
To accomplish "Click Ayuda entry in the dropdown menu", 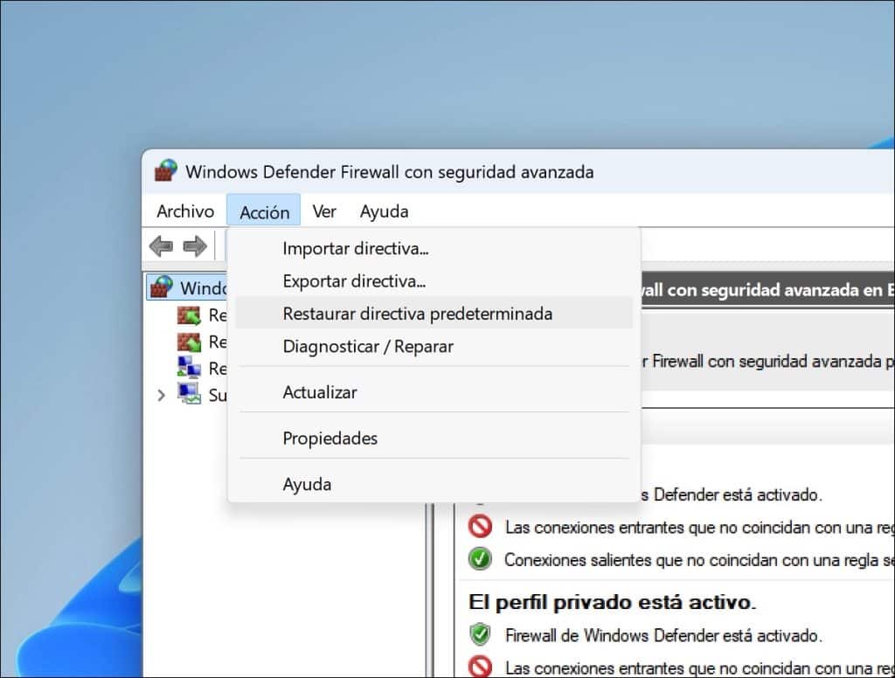I will pos(434,484).
